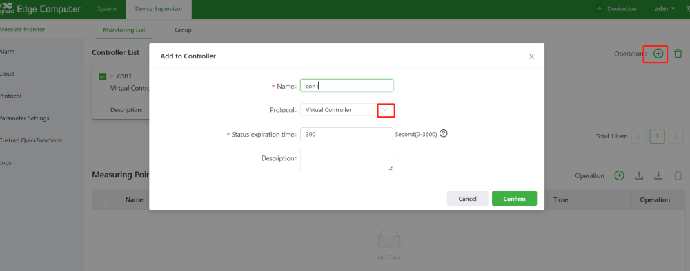Image resolution: width=690 pixels, height=271 pixels.
Task: Click the DeviceLive cloud icon
Action: point(599,8)
